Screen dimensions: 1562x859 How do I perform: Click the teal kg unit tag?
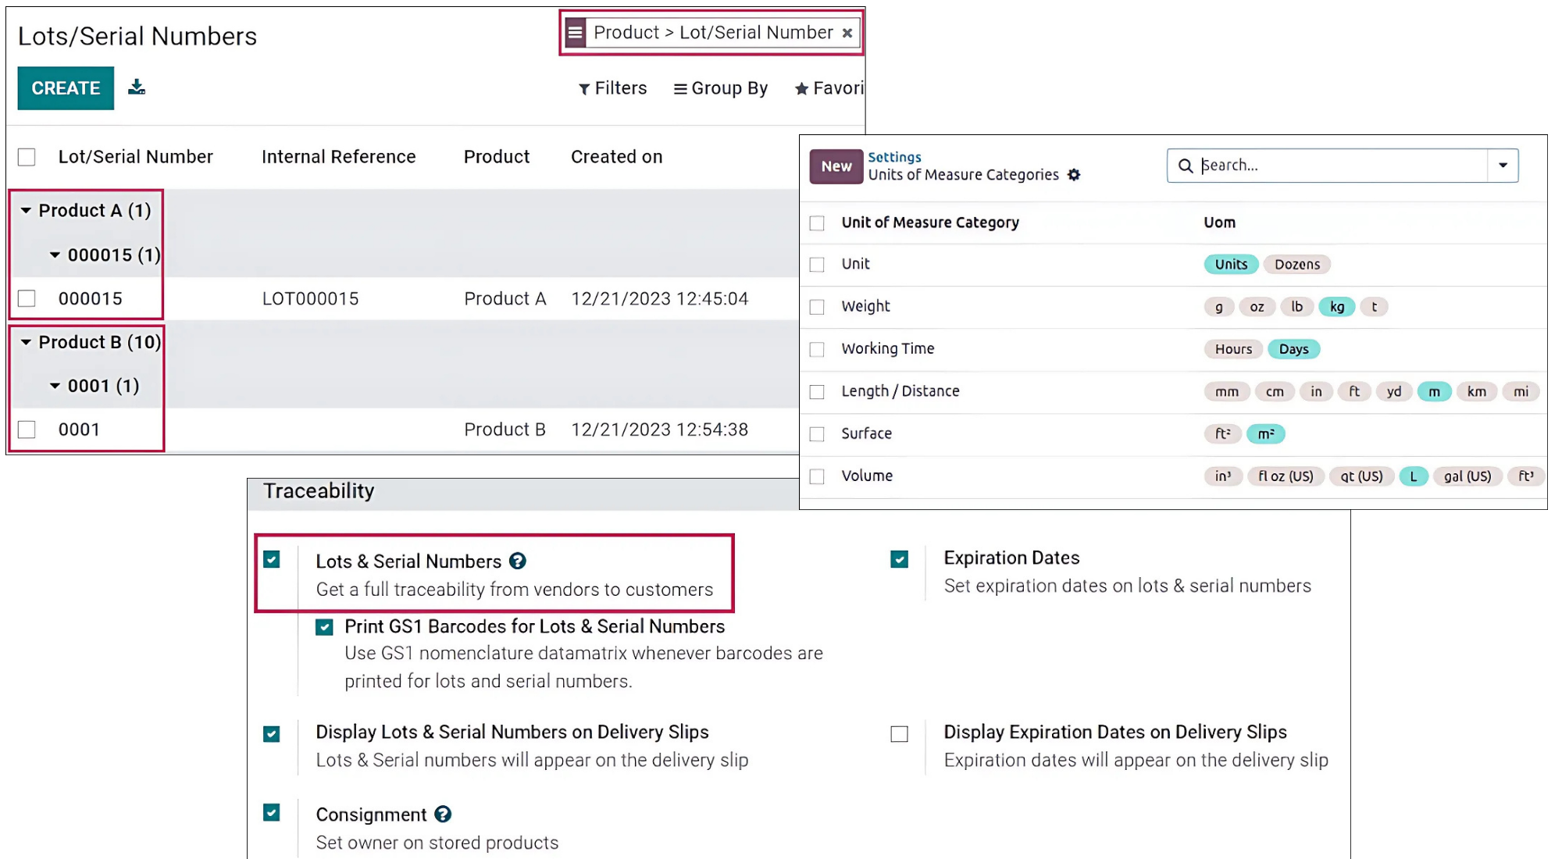pyautogui.click(x=1336, y=307)
